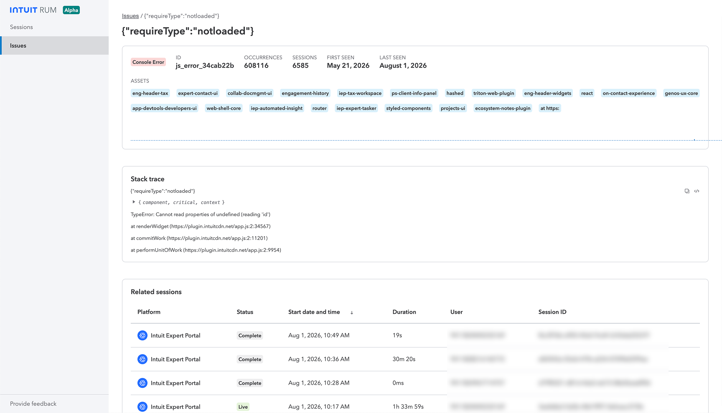The image size is (722, 413).
Task: Select the triton-web-plugin asset tag
Action: [494, 93]
